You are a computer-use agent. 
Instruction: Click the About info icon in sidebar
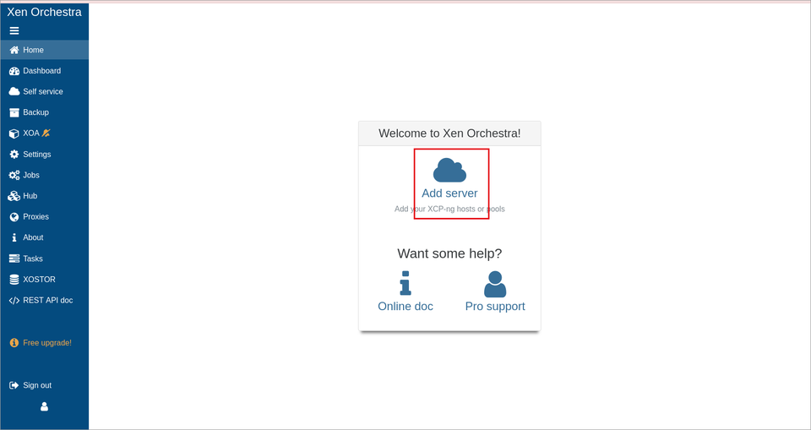pos(14,237)
